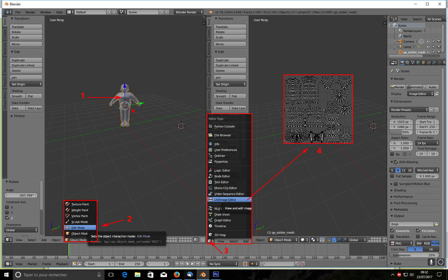Open the Render Presets dropdown
The width and height of the screenshot is (448, 280).
pos(409,110)
